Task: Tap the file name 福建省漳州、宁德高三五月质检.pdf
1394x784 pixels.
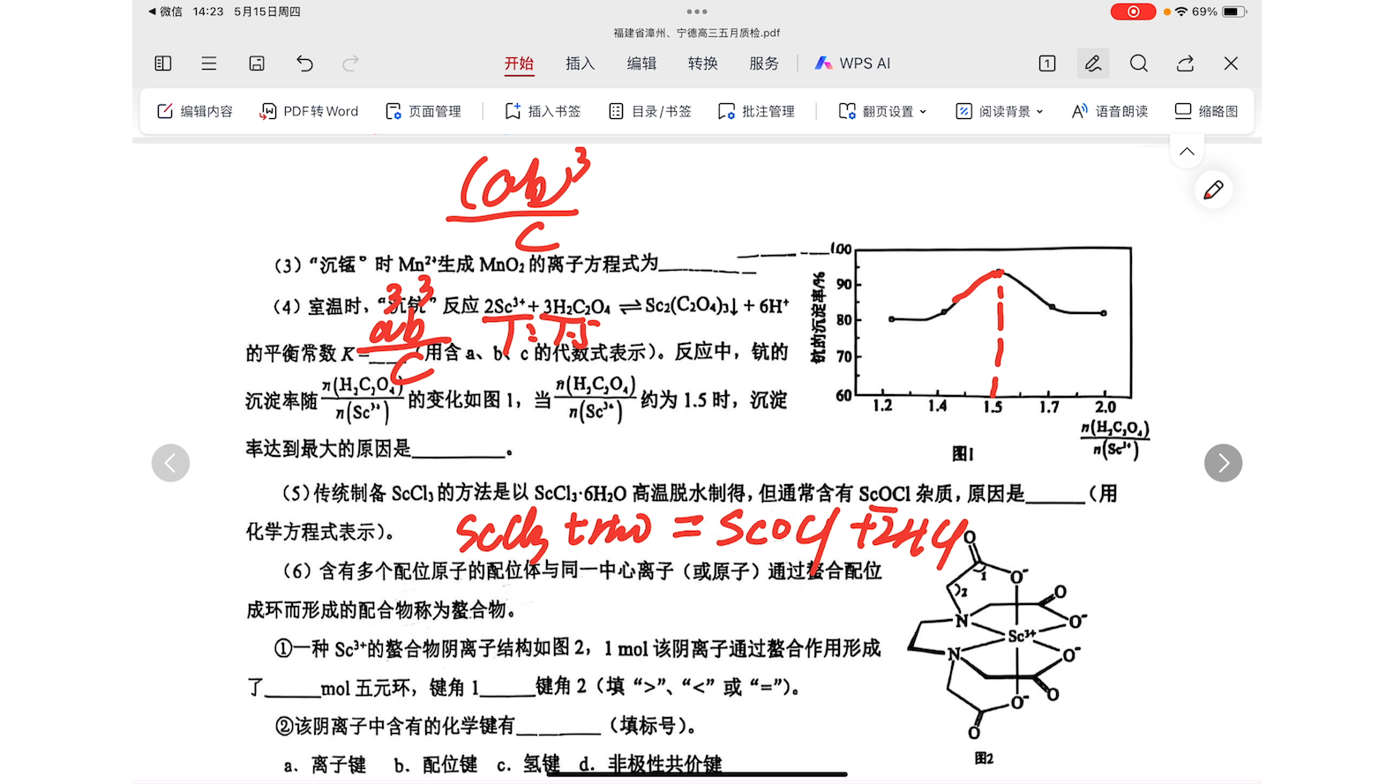Action: point(697,33)
